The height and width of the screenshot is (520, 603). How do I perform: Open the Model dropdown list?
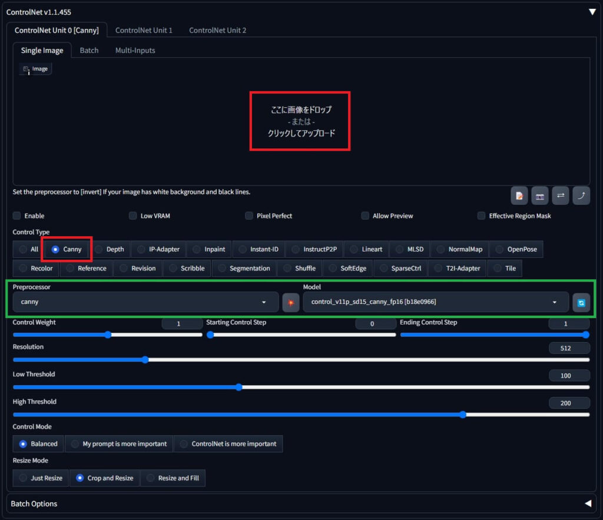(436, 302)
